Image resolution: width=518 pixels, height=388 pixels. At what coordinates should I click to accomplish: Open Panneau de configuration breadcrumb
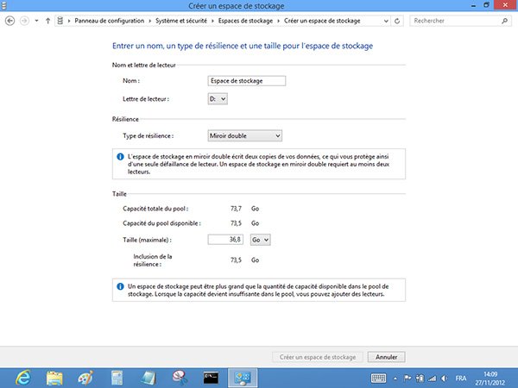click(x=110, y=21)
